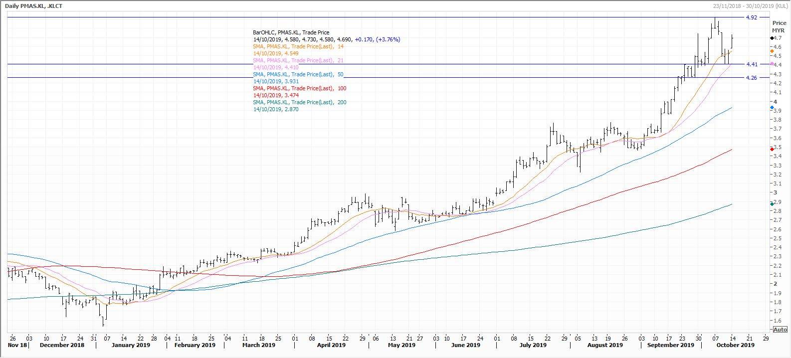Viewport: 791px width, 358px height.
Task: Click the black price marker at 4.7
Action: [772, 38]
